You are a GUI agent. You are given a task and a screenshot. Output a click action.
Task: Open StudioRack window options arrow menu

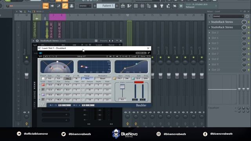33,41
